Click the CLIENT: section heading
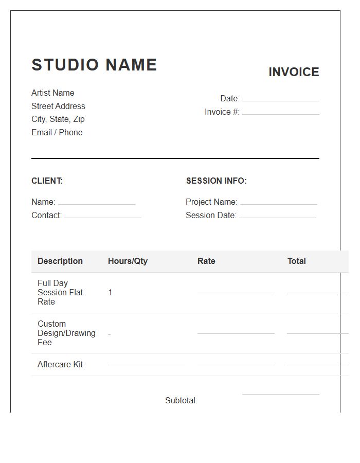This screenshot has width=360, height=463. [47, 181]
